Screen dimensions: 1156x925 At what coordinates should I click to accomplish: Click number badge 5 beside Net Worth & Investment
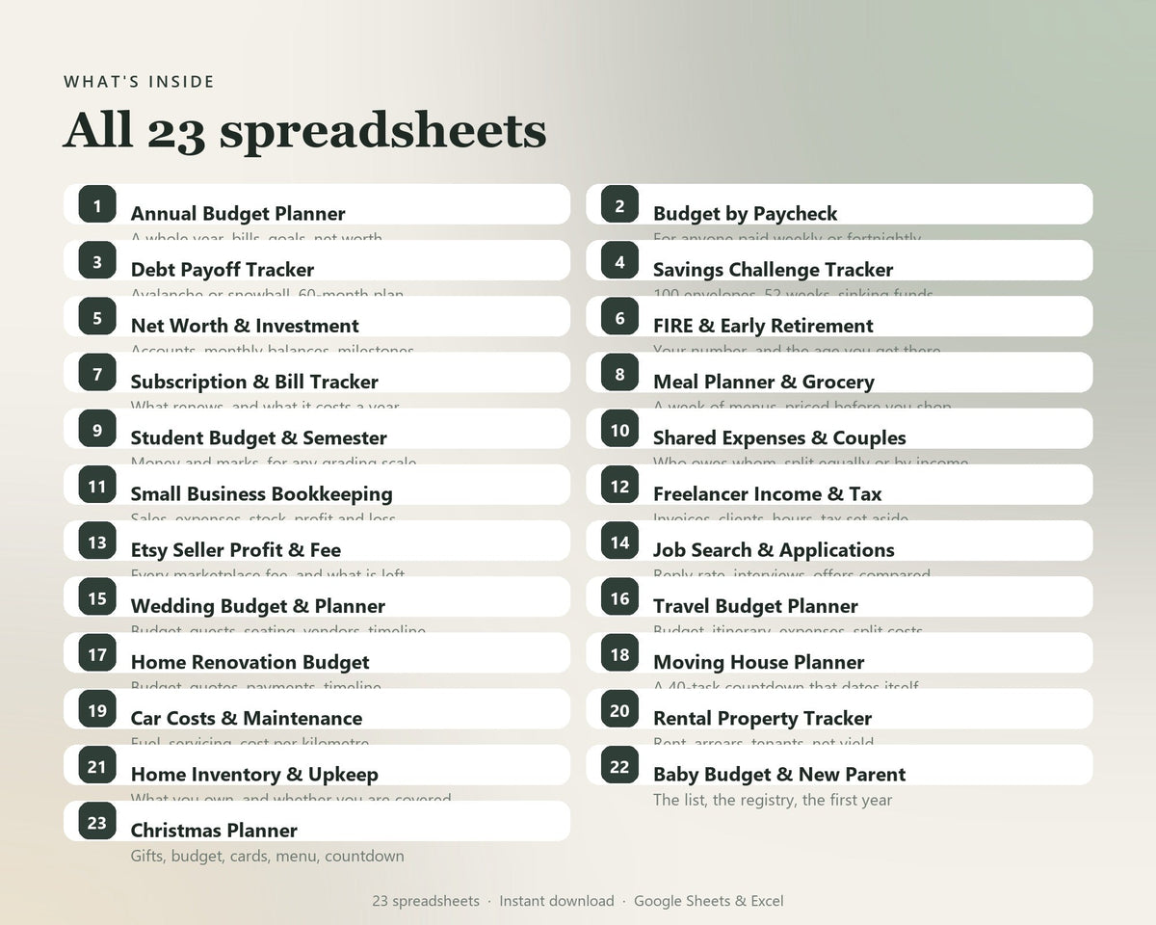click(x=97, y=317)
